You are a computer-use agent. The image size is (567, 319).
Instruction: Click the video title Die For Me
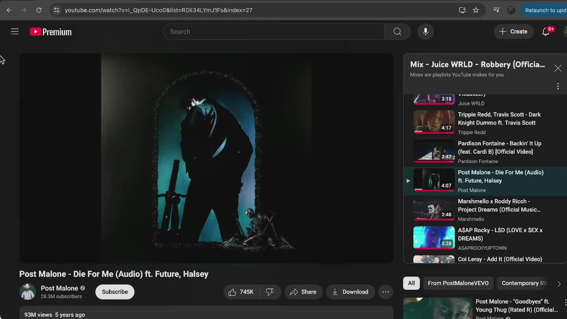click(114, 274)
